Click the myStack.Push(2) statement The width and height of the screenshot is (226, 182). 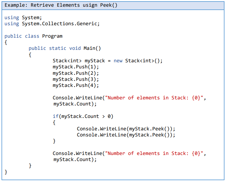click(76, 73)
